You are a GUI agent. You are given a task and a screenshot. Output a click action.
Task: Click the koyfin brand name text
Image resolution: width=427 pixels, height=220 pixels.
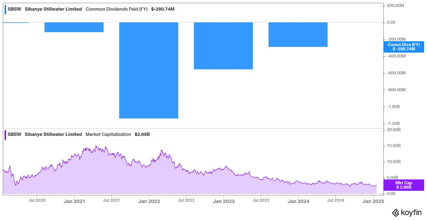pos(411,213)
